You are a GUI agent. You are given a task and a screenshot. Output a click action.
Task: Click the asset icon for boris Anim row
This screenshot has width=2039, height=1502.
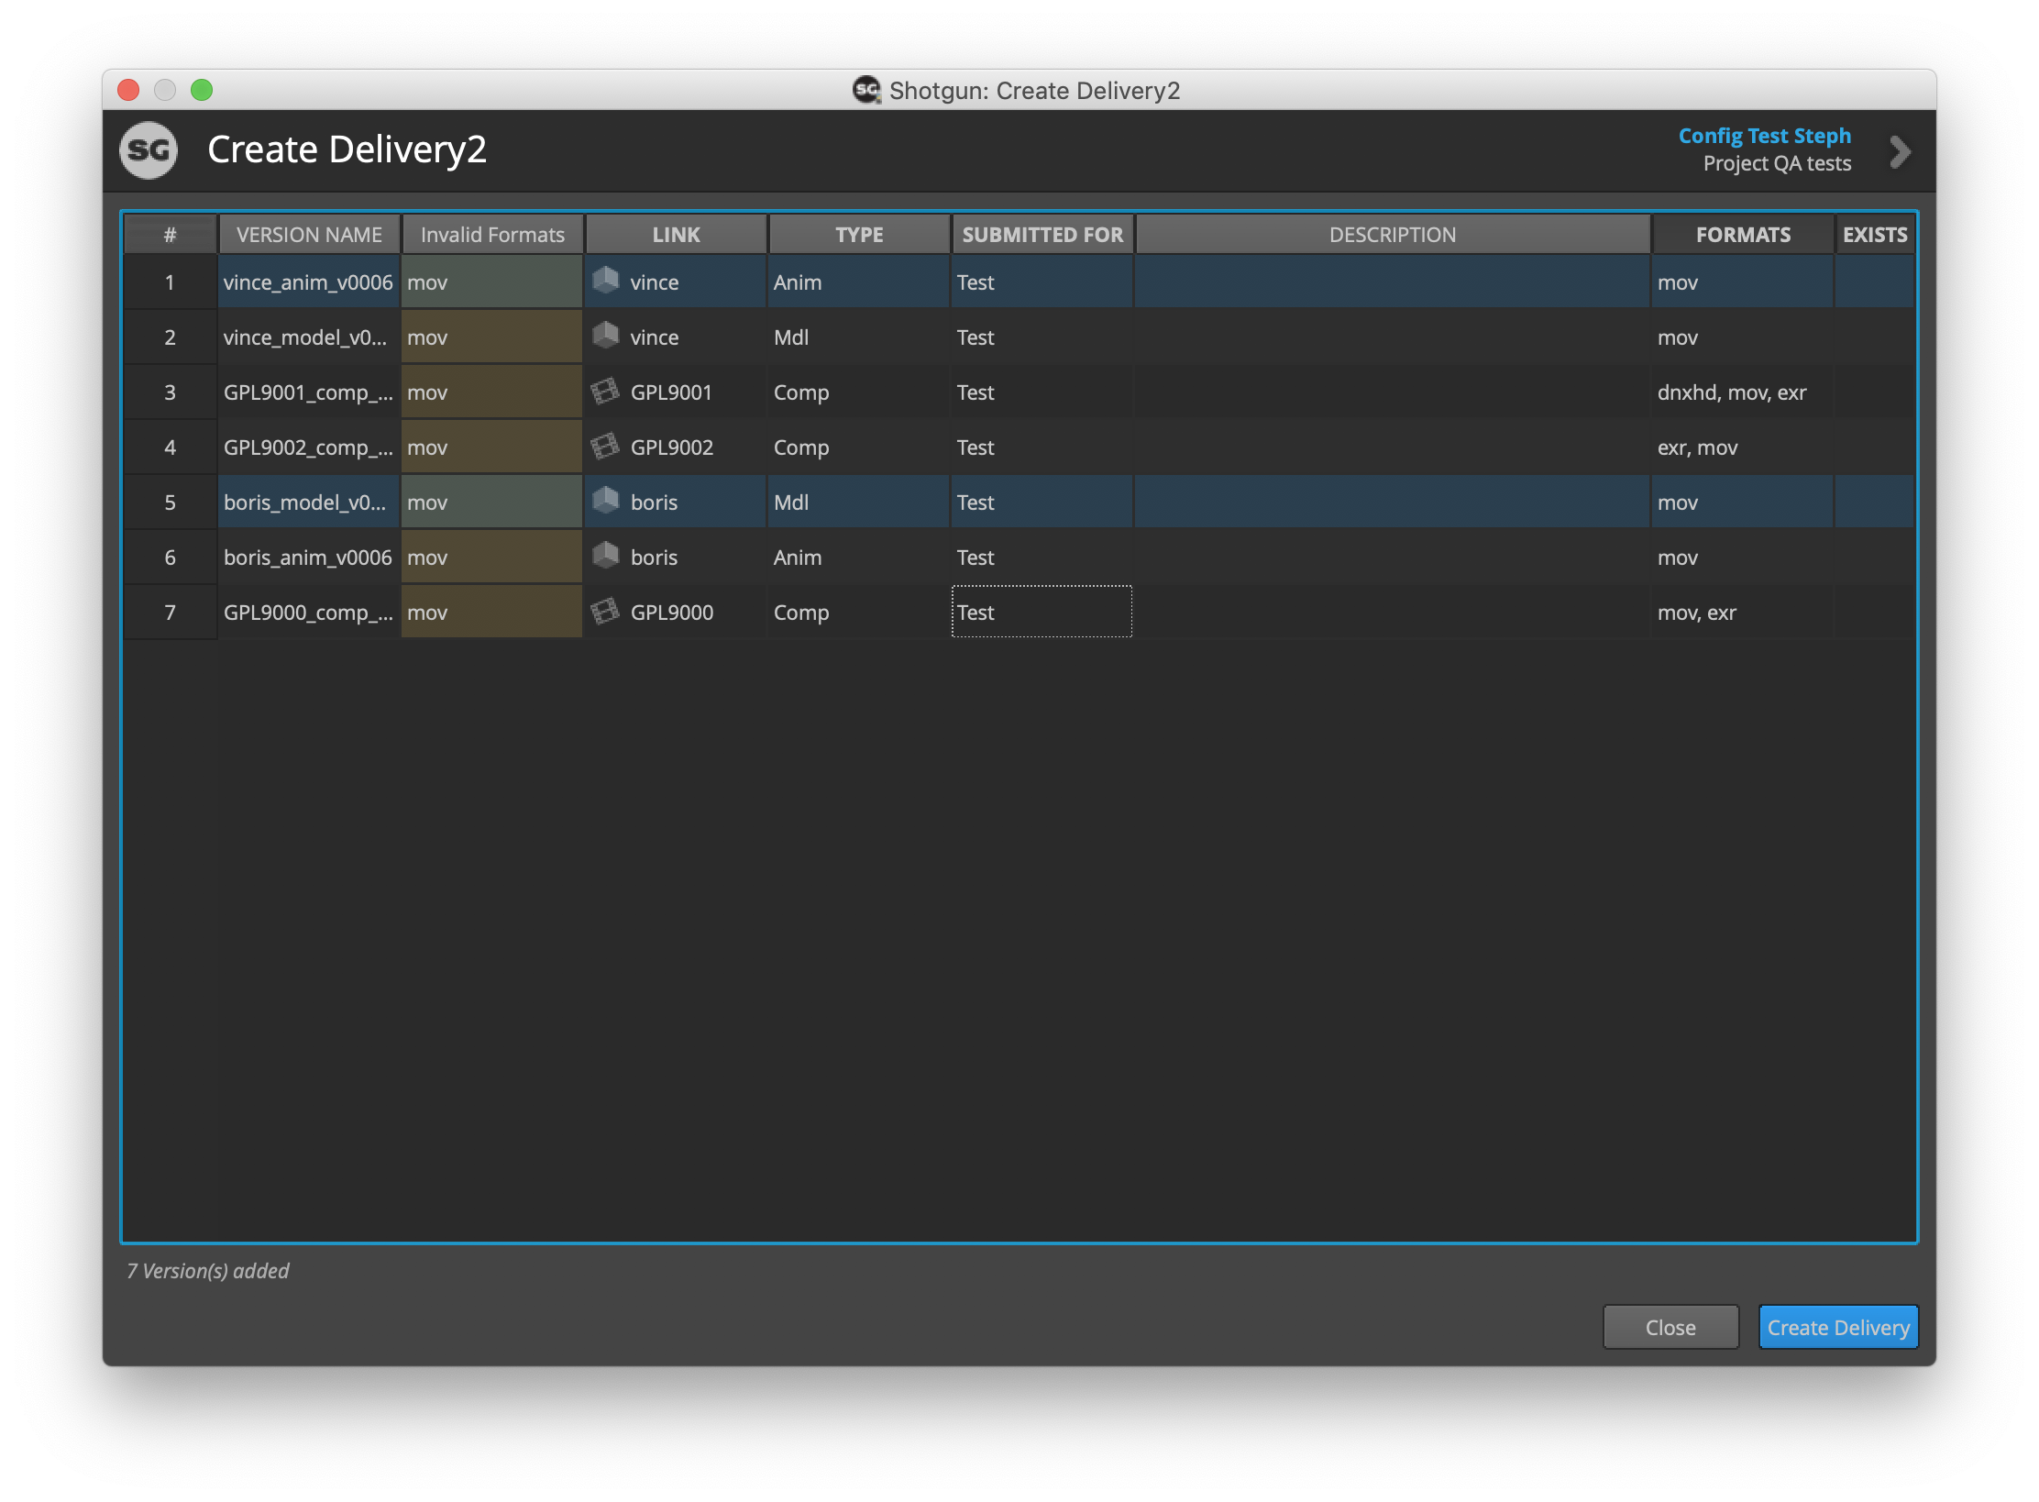(x=605, y=556)
